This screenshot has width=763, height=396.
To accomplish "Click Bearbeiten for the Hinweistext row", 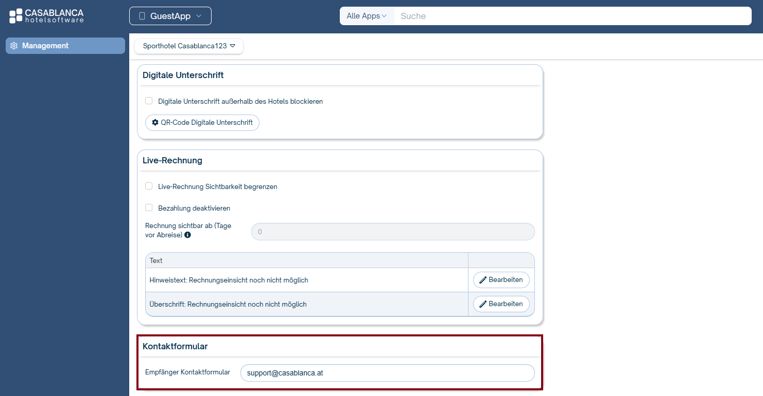I will coord(501,280).
